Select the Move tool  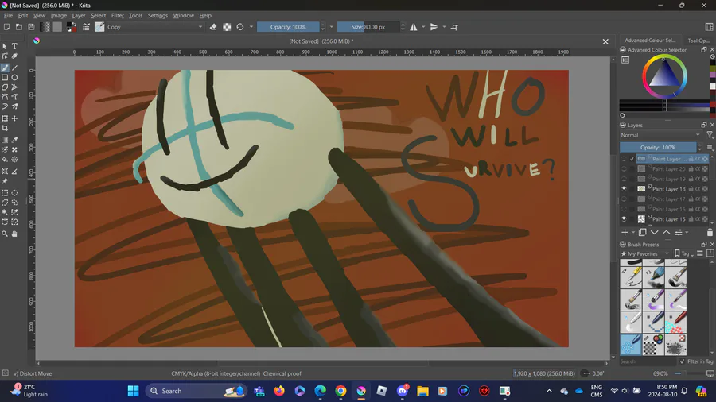[14, 118]
